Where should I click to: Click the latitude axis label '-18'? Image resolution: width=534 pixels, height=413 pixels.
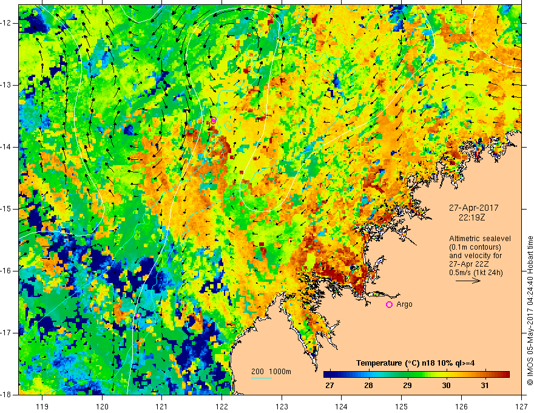click(6, 395)
